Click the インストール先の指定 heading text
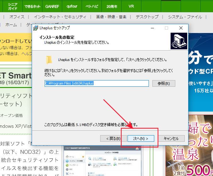The image size is (213, 176). (57, 37)
